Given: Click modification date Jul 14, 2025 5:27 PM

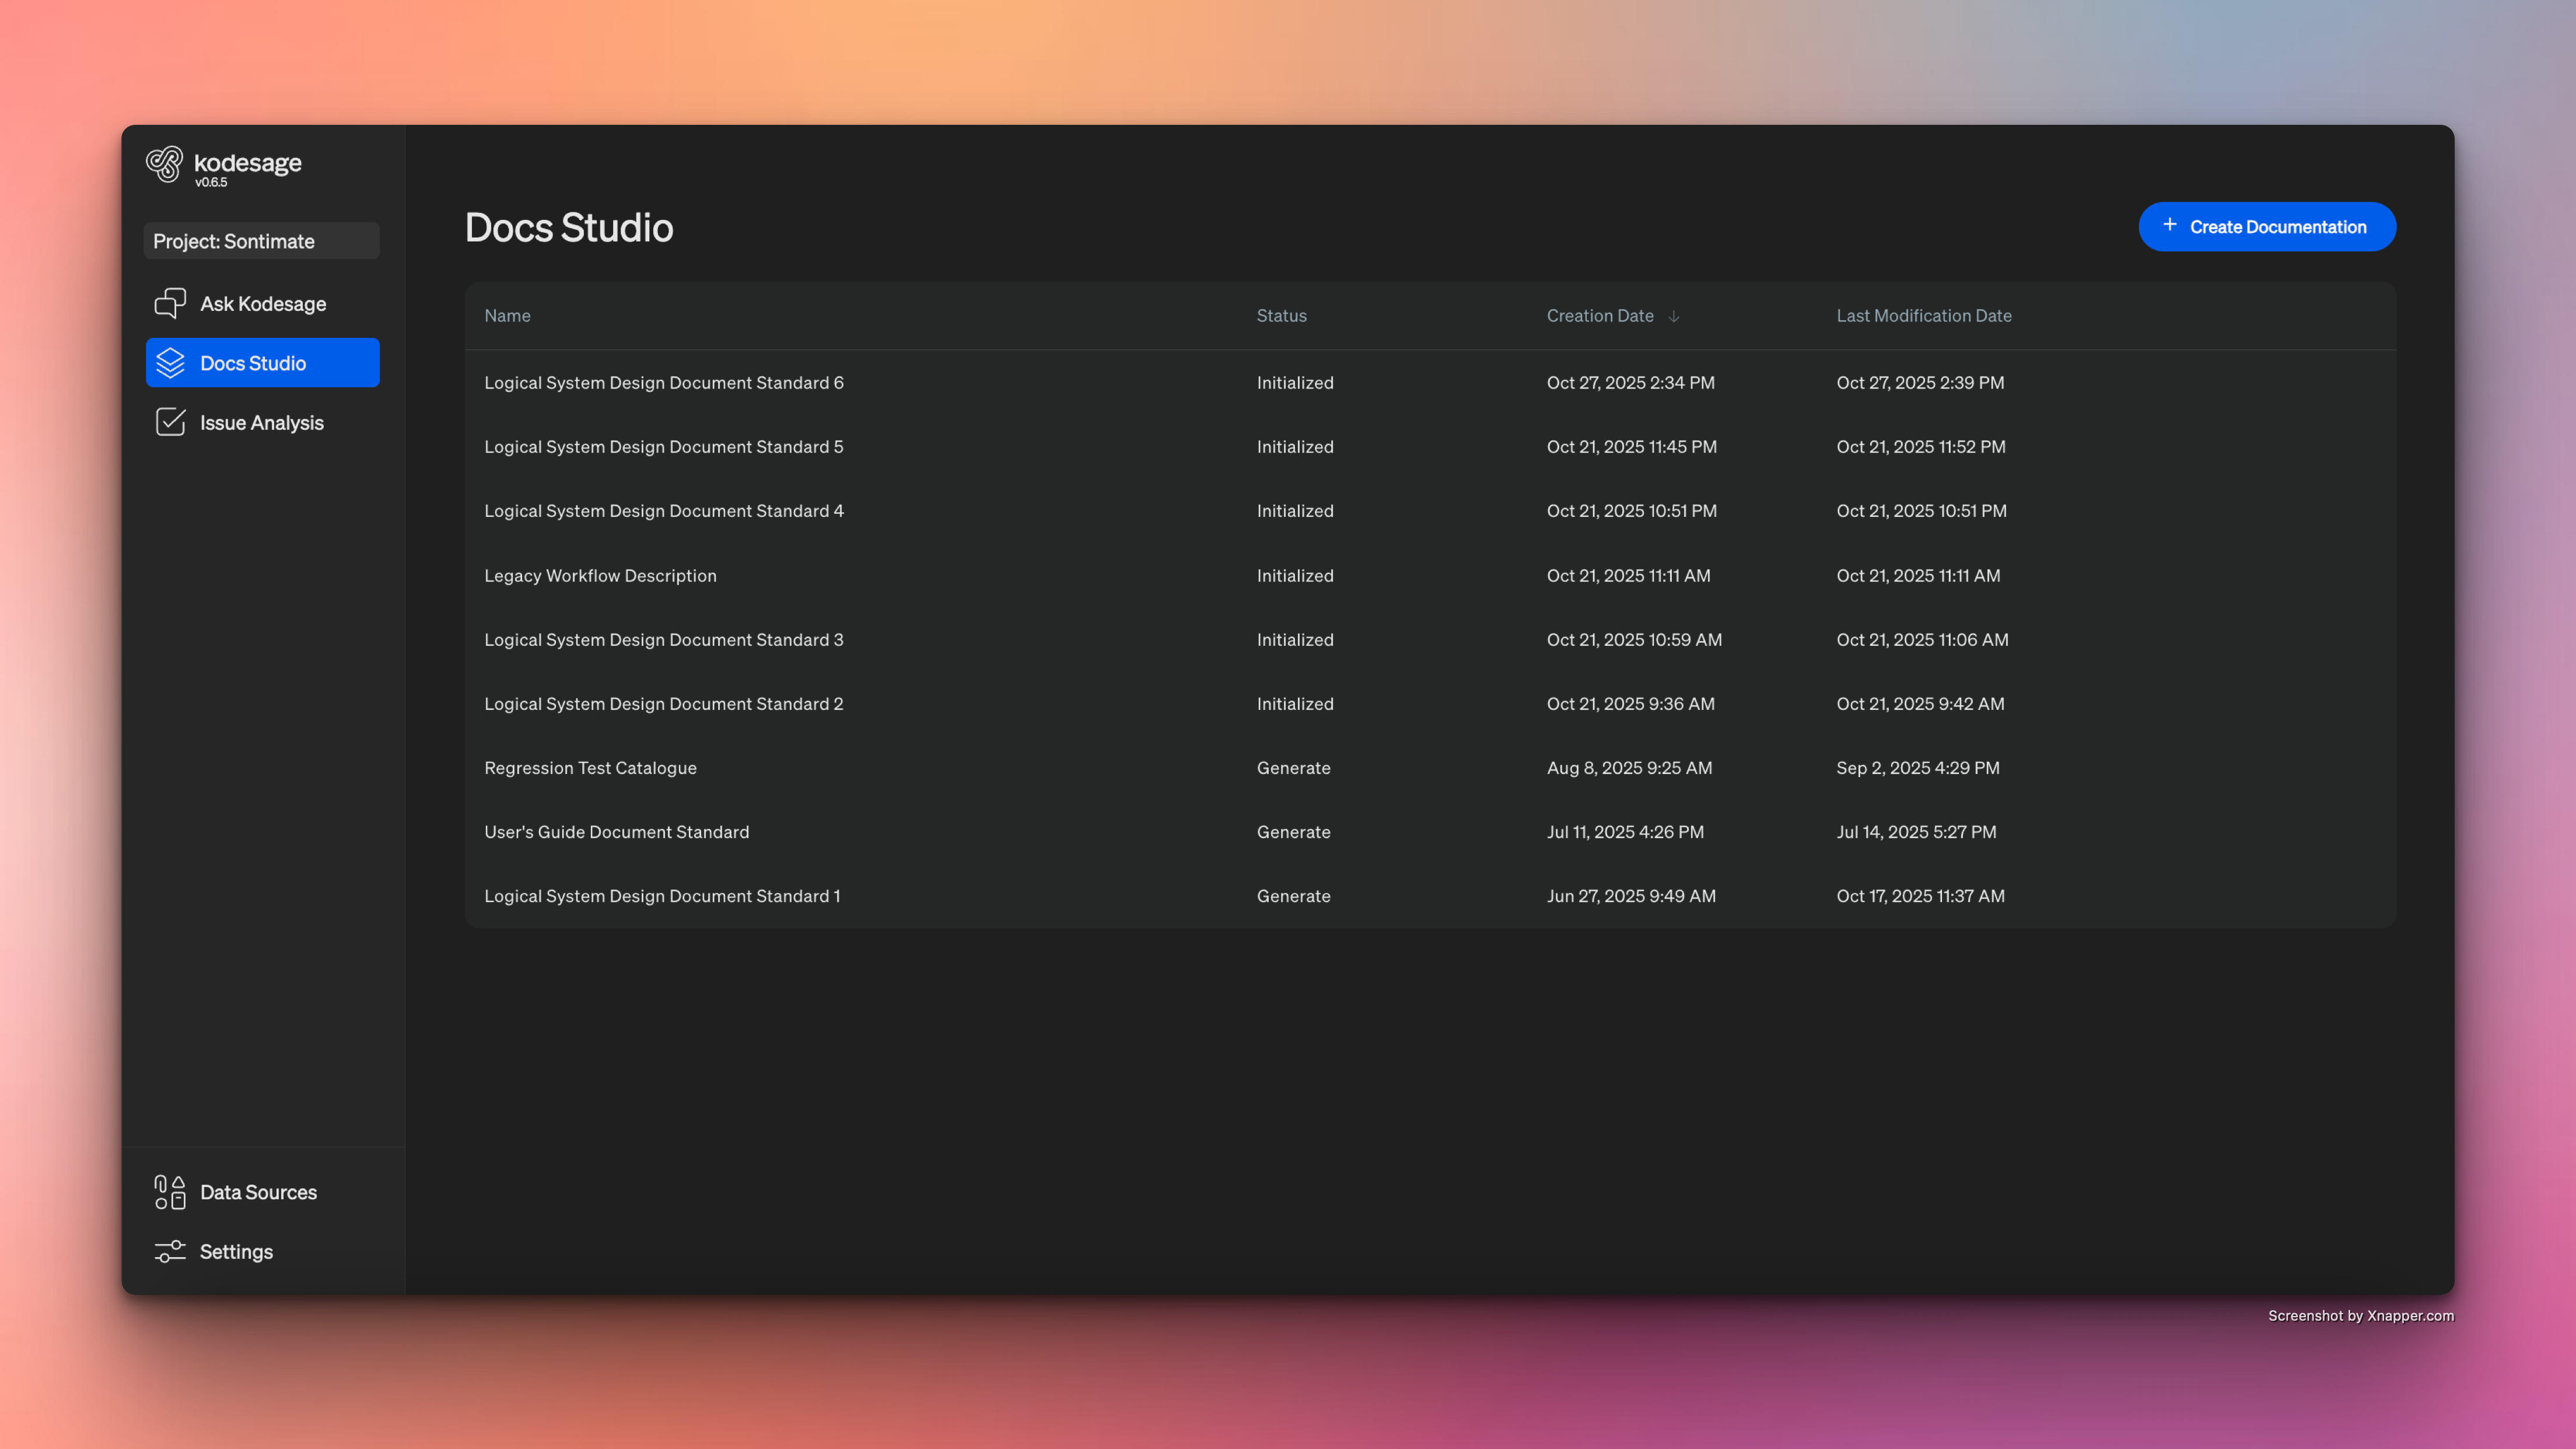Looking at the screenshot, I should click(x=1917, y=832).
